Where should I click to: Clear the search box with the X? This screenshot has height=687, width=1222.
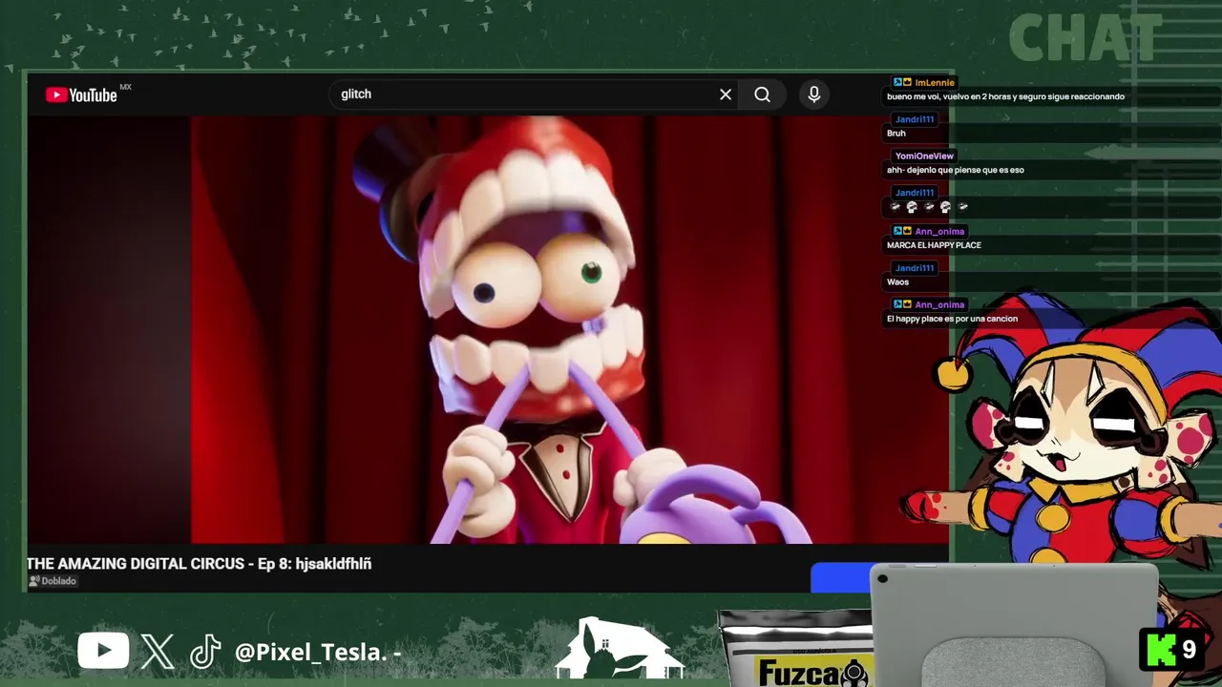point(726,94)
